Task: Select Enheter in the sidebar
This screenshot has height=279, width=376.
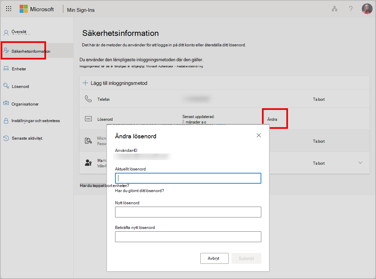Action: (19, 69)
